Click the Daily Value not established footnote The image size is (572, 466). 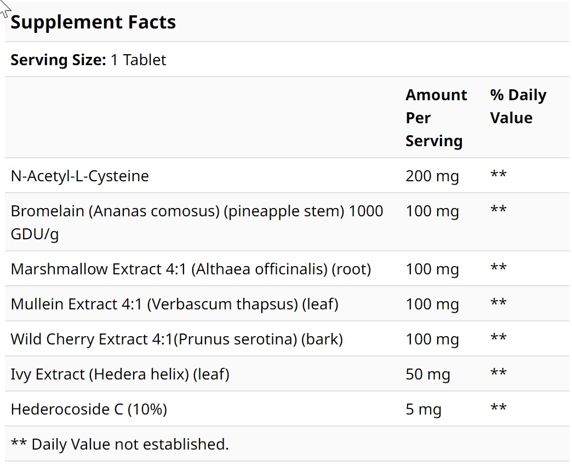click(x=119, y=444)
